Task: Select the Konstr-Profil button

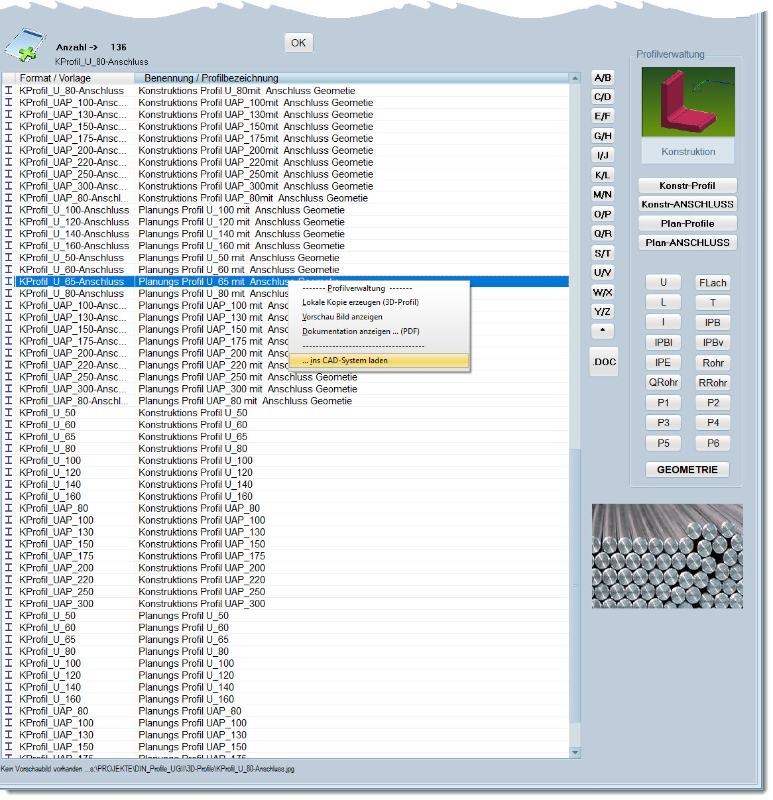Action: (x=687, y=186)
